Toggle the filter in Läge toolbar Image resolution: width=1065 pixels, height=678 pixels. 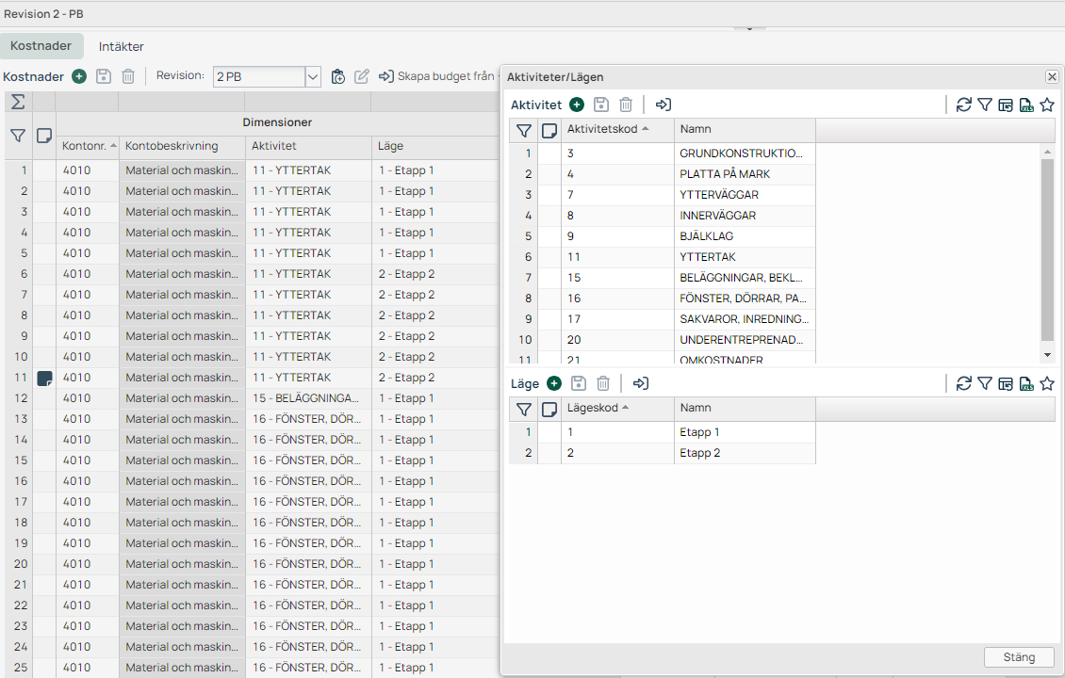[984, 383]
